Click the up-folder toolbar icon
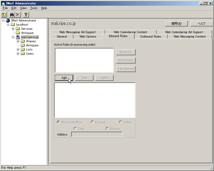 point(4,15)
